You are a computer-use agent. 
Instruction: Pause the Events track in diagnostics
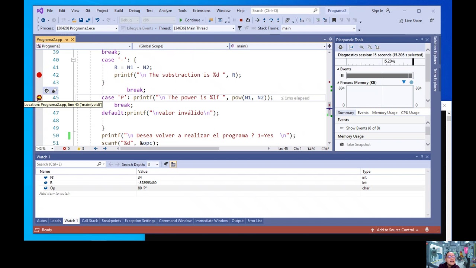[342, 76]
